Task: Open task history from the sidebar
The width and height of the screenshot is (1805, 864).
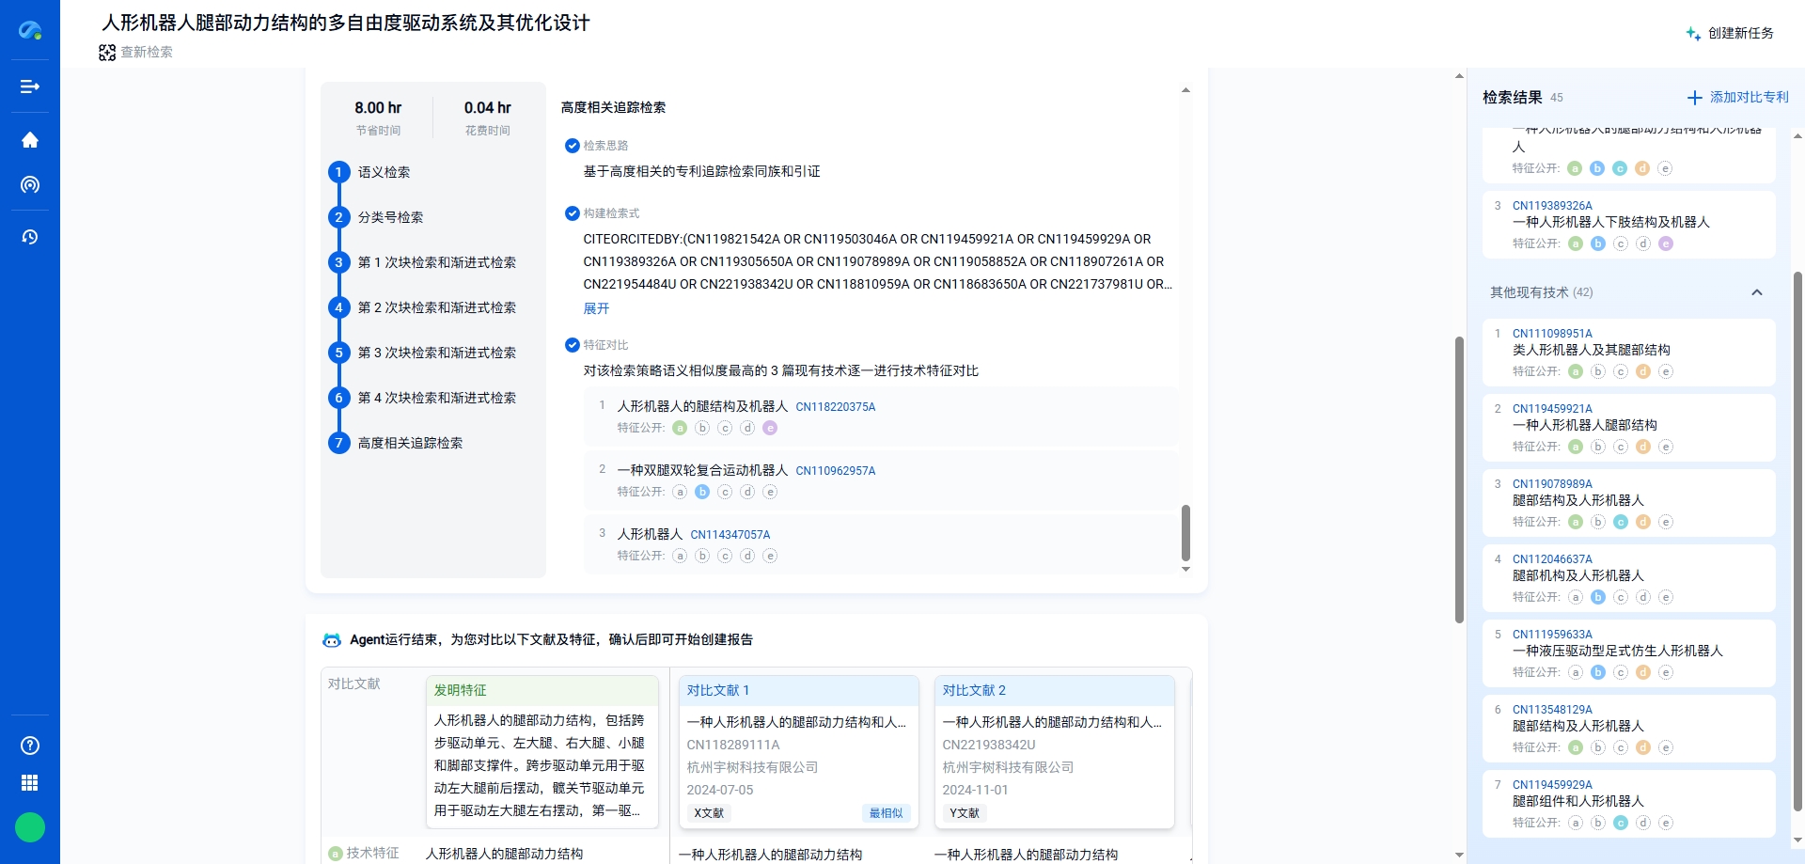Action: coord(30,237)
